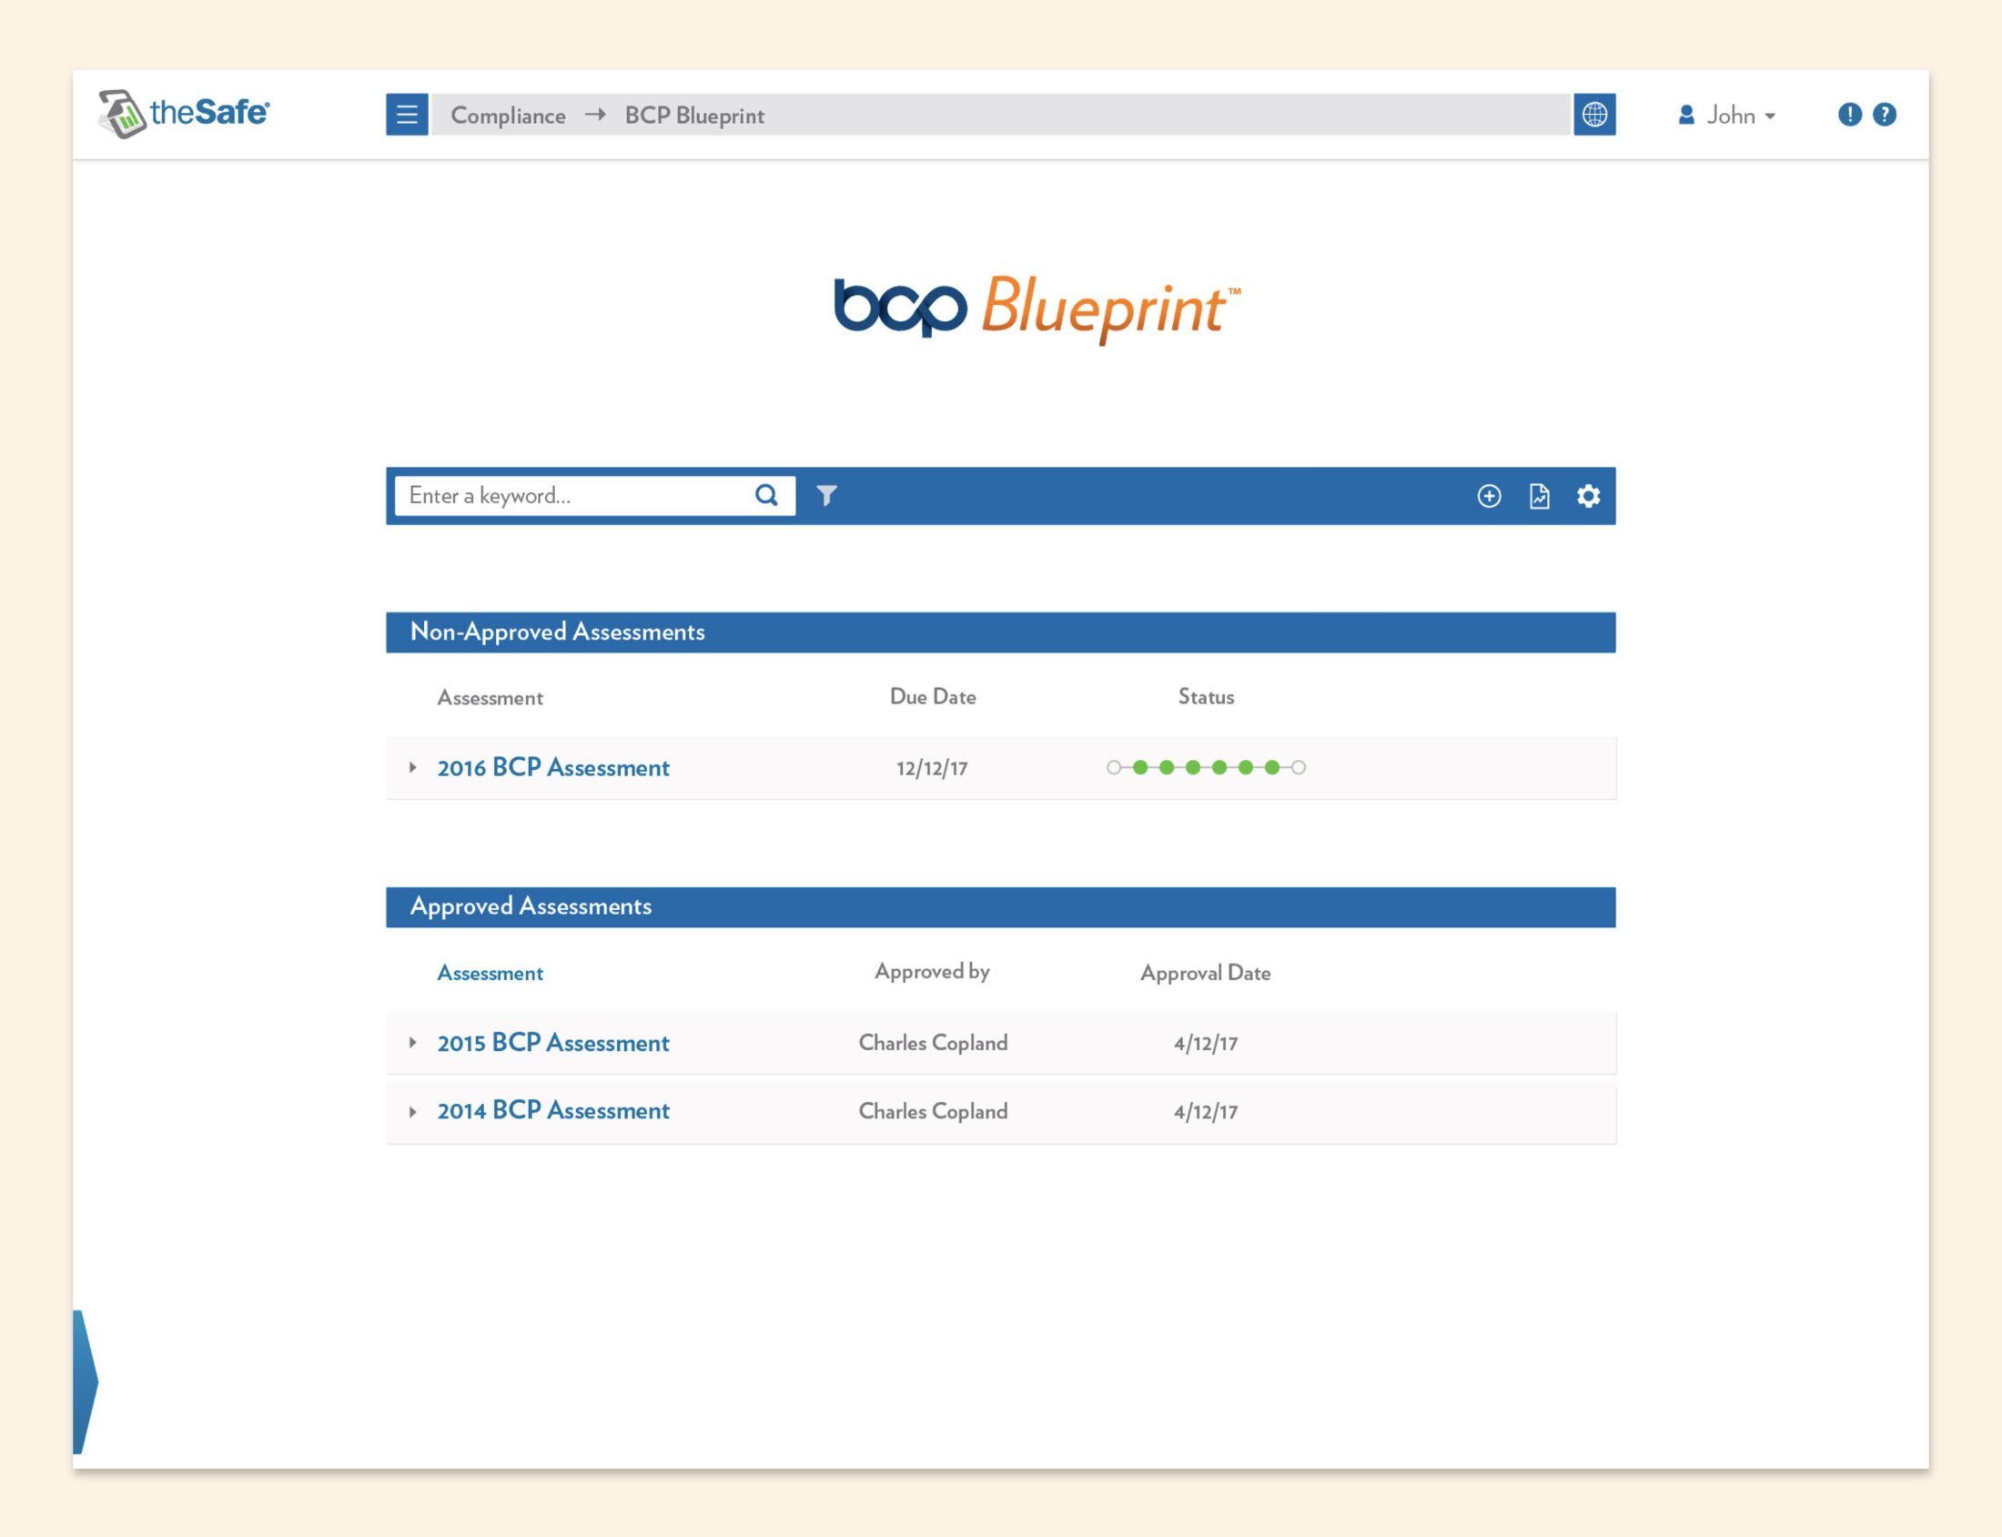Click the add assessment plus icon
Viewport: 2002px width, 1537px height.
coord(1489,495)
